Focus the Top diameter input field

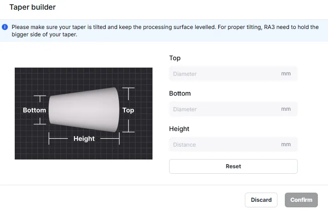click(233, 74)
